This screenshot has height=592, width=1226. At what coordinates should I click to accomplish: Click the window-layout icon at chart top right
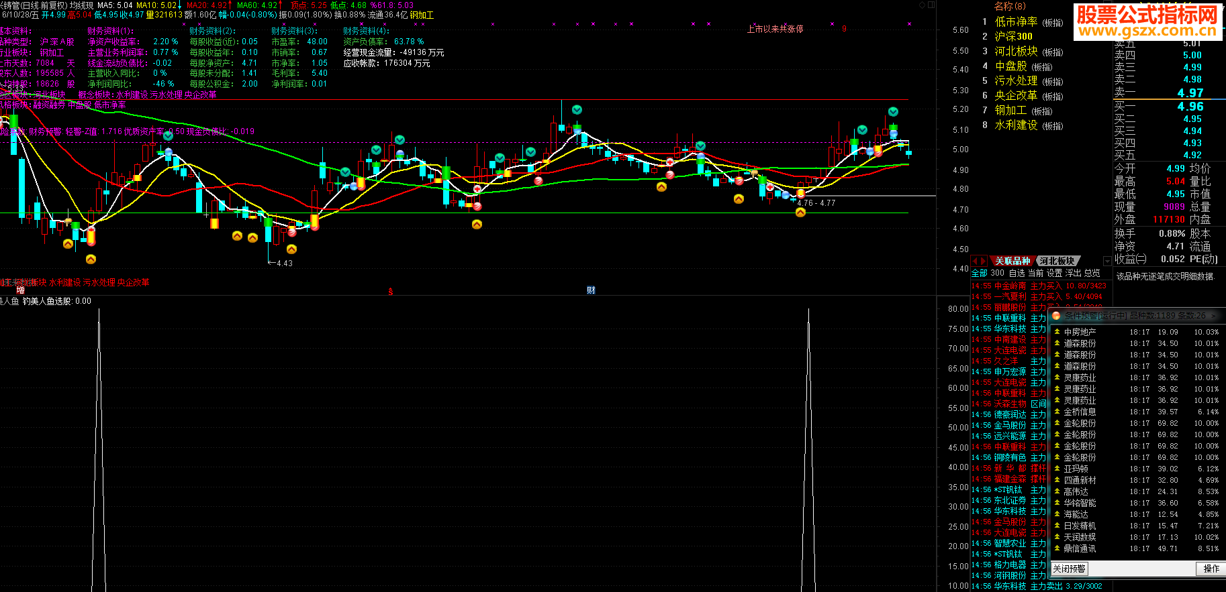point(931,5)
